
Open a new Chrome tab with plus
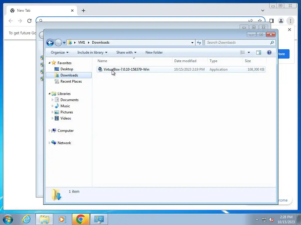click(83, 11)
